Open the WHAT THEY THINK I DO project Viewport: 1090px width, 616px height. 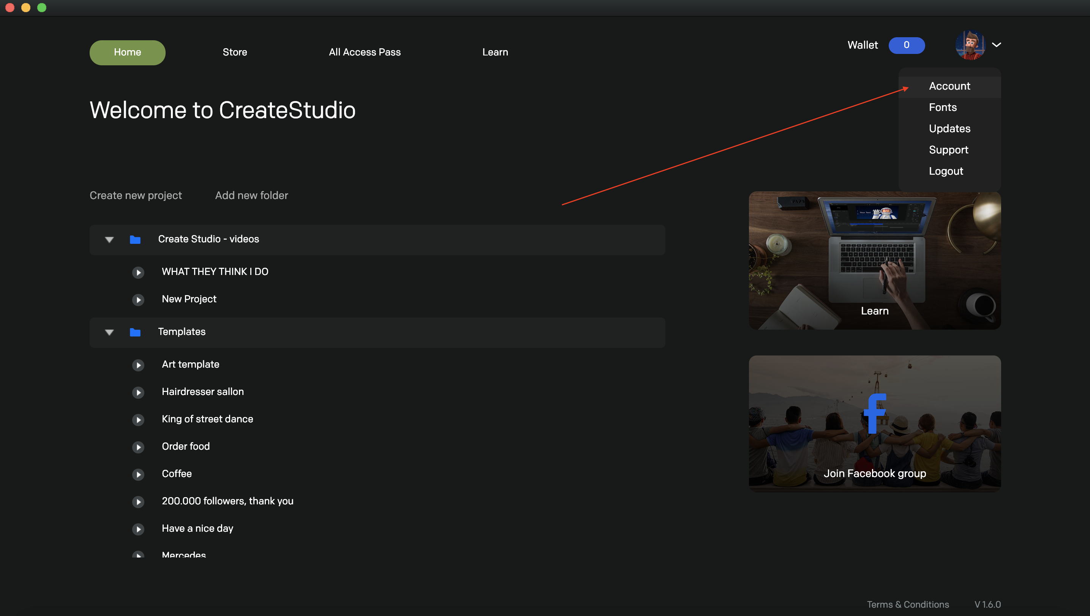coord(215,272)
